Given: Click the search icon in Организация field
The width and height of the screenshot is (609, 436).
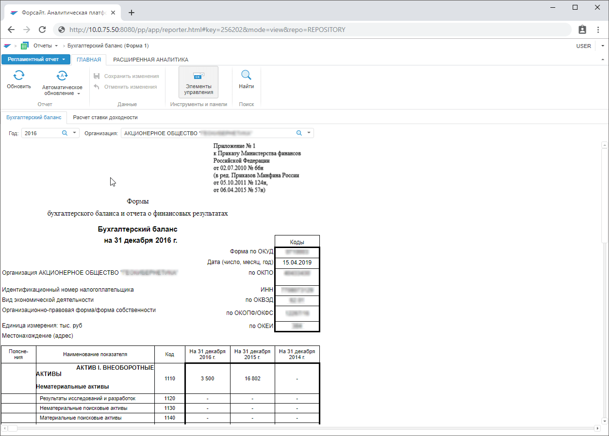Looking at the screenshot, I should [299, 133].
